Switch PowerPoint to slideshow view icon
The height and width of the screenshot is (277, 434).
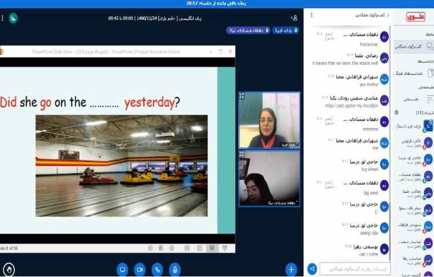[212, 248]
